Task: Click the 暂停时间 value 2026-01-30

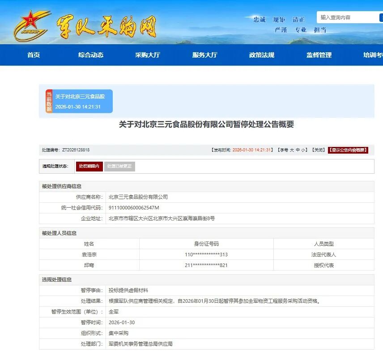Action: tap(122, 322)
